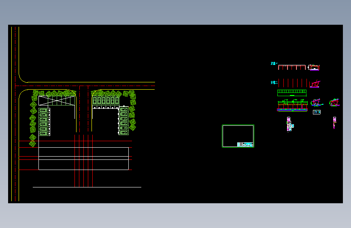Select the large white building outline
Image resolution: width=351 pixels, height=228 pixels.
click(x=83, y=159)
